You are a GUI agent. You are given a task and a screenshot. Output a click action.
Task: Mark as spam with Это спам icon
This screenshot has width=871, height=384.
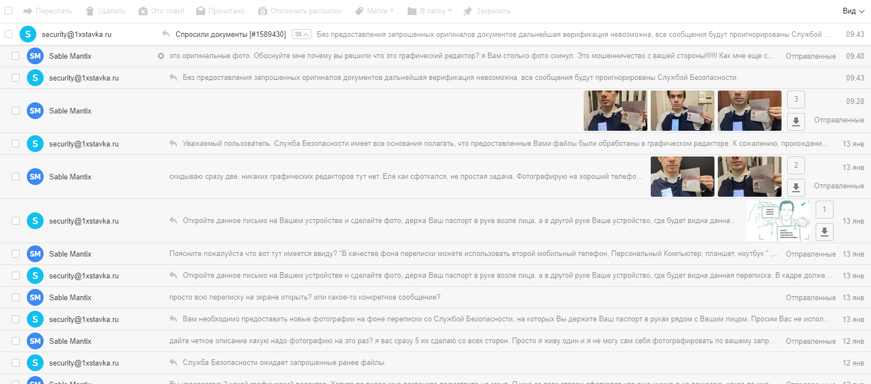[x=143, y=11]
